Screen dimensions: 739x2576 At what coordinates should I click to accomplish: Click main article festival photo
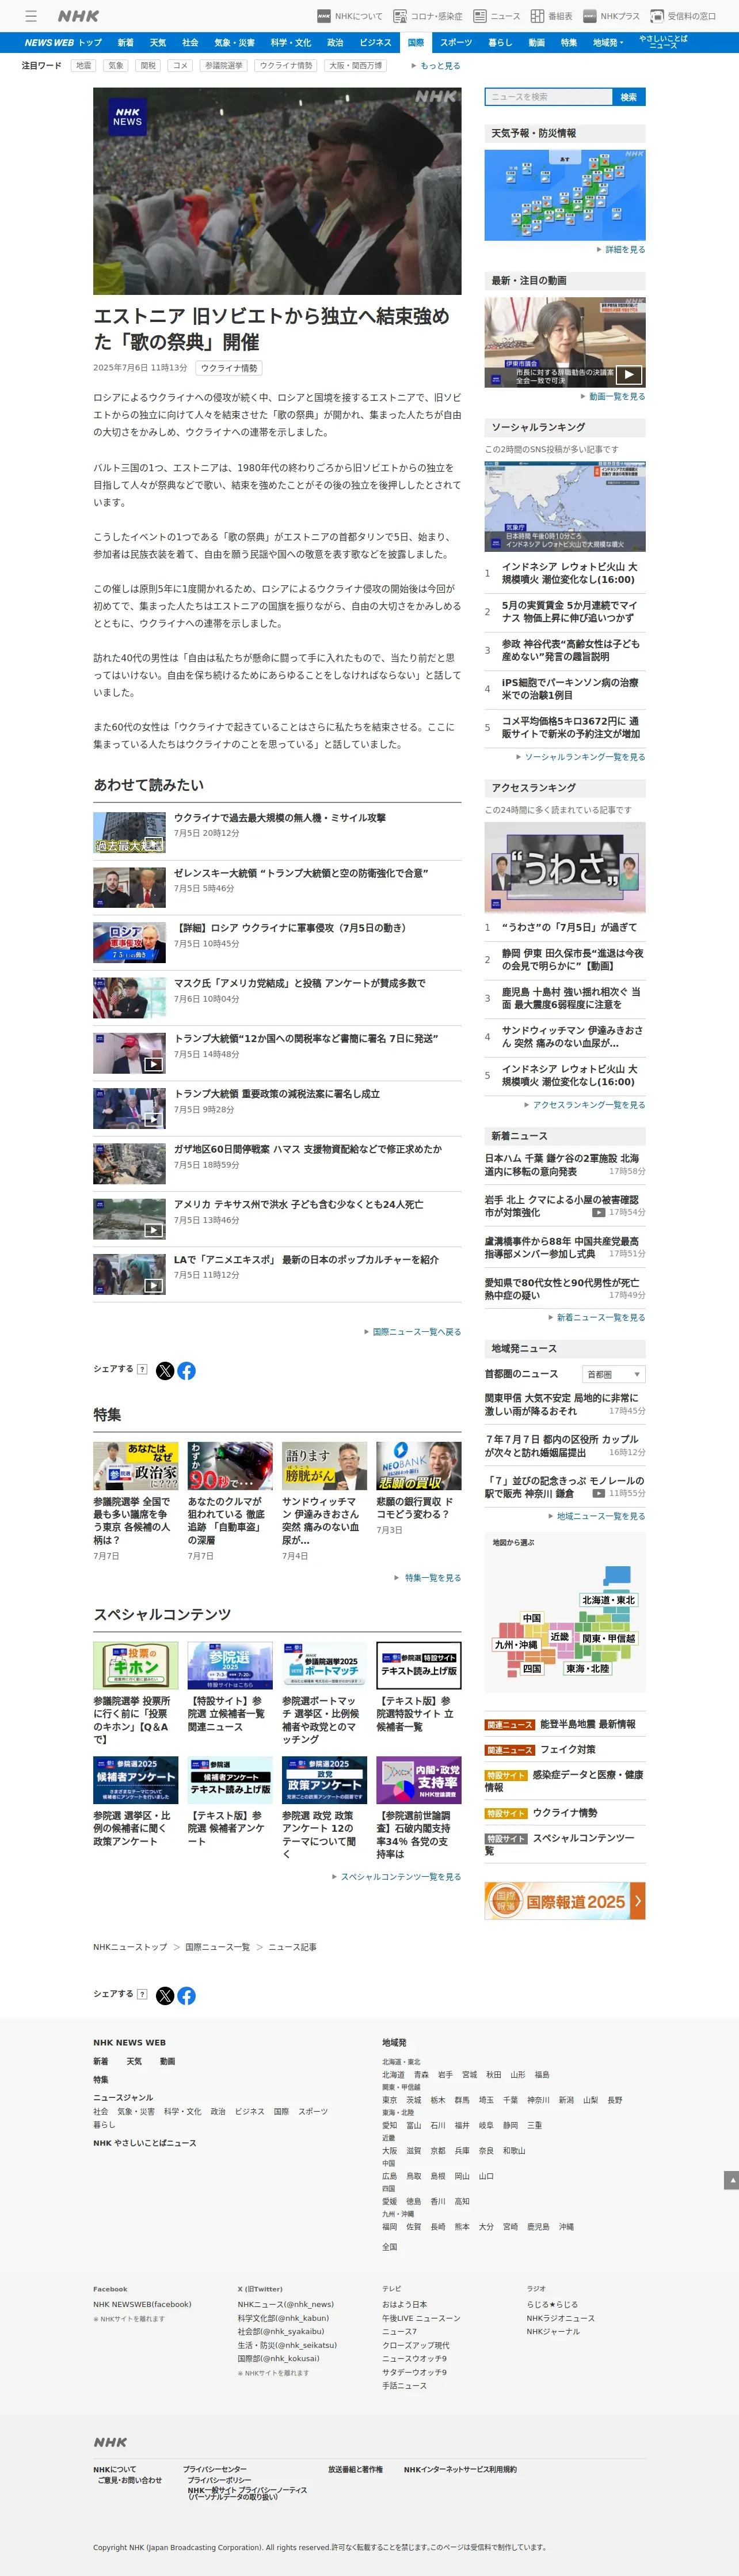click(x=277, y=191)
